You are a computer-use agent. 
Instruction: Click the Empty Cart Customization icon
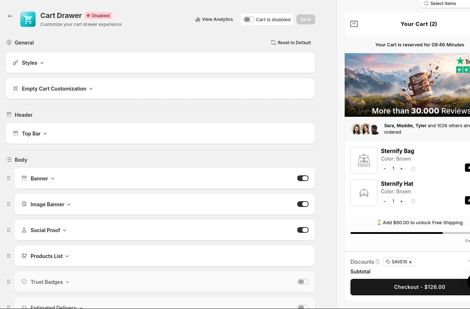15,89
